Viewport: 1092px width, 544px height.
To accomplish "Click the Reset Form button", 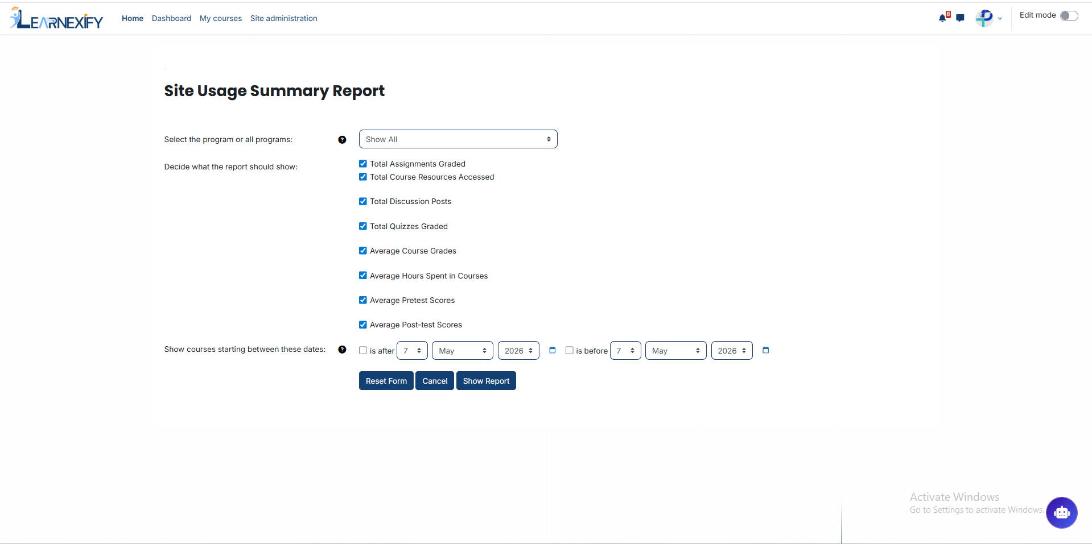I will click(x=386, y=381).
